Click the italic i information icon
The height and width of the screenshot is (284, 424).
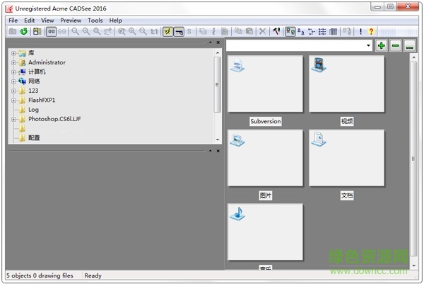pyautogui.click(x=213, y=31)
